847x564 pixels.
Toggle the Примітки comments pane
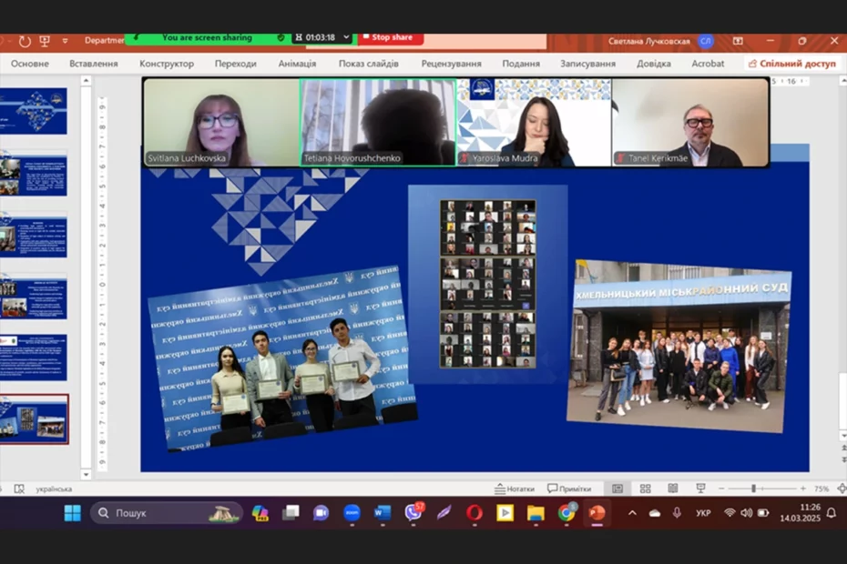click(569, 488)
